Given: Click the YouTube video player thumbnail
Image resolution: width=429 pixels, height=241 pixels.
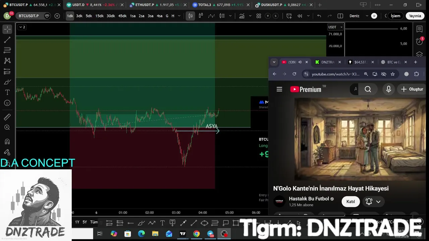Looking at the screenshot, I should 360,139.
